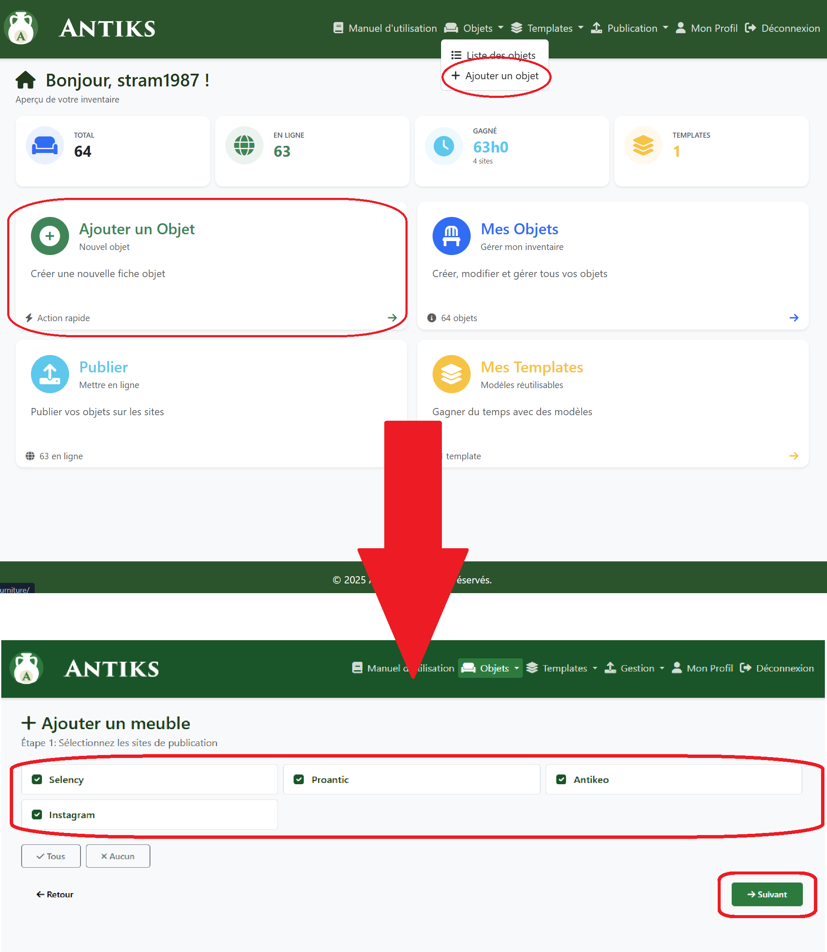This screenshot has height=952, width=827.
Task: Click the sofa icon in Total stat card
Action: (45, 146)
